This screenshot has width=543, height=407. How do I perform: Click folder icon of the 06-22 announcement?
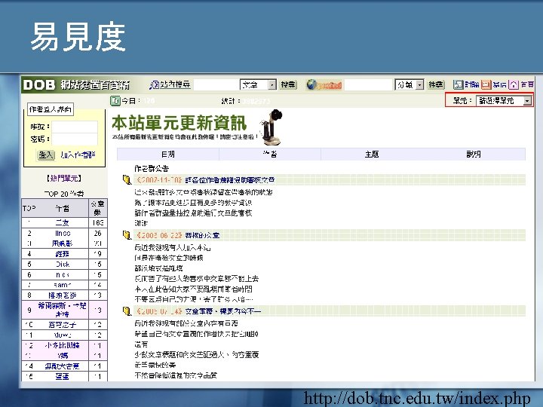coord(127,235)
